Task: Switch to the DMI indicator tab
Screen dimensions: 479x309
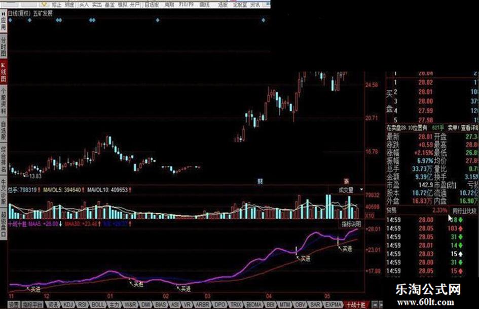Action: (145, 305)
